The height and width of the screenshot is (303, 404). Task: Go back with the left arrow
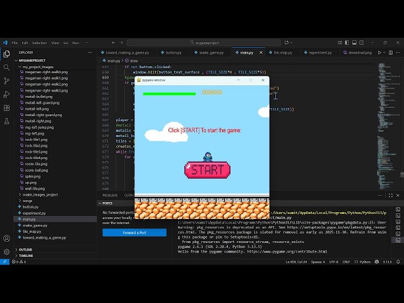(114, 43)
